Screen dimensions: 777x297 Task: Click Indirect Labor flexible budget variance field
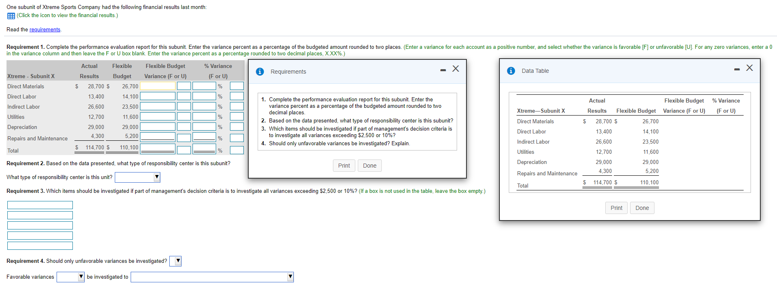click(158, 106)
